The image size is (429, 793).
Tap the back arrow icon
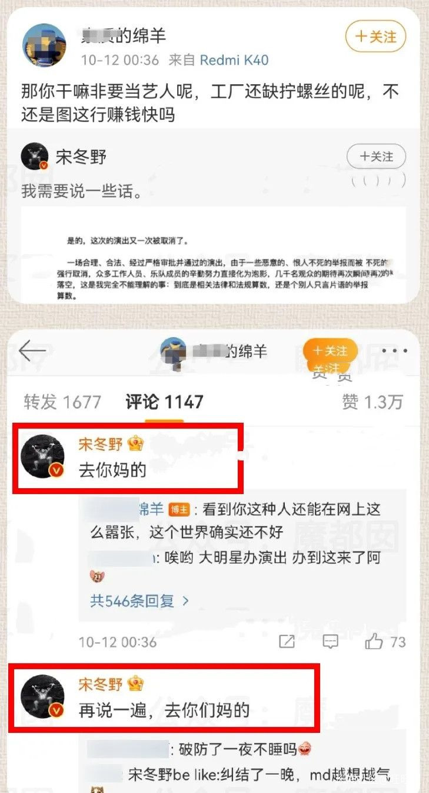32,351
